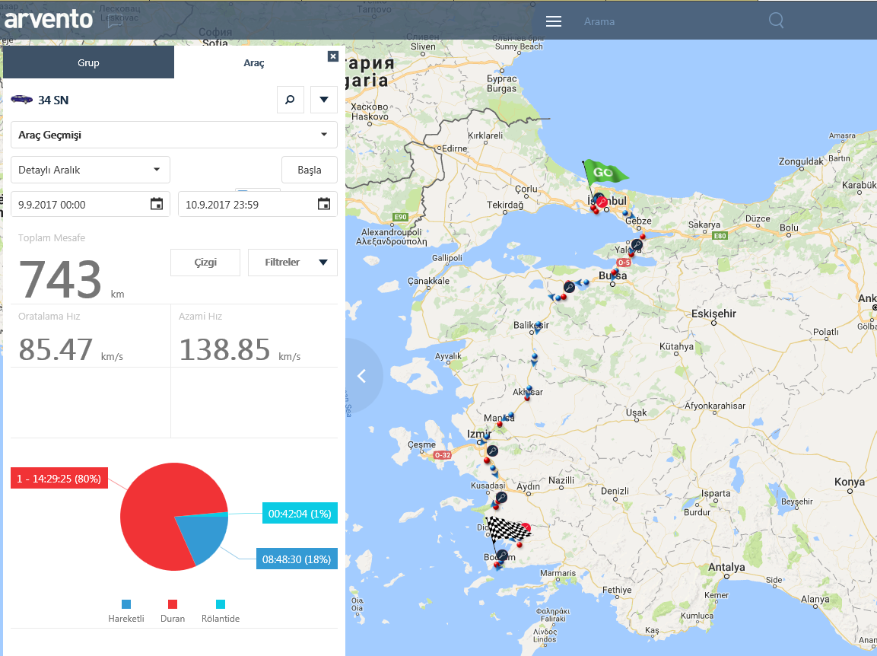
Task: Collapse side panel with left chevron
Action: pyautogui.click(x=362, y=376)
